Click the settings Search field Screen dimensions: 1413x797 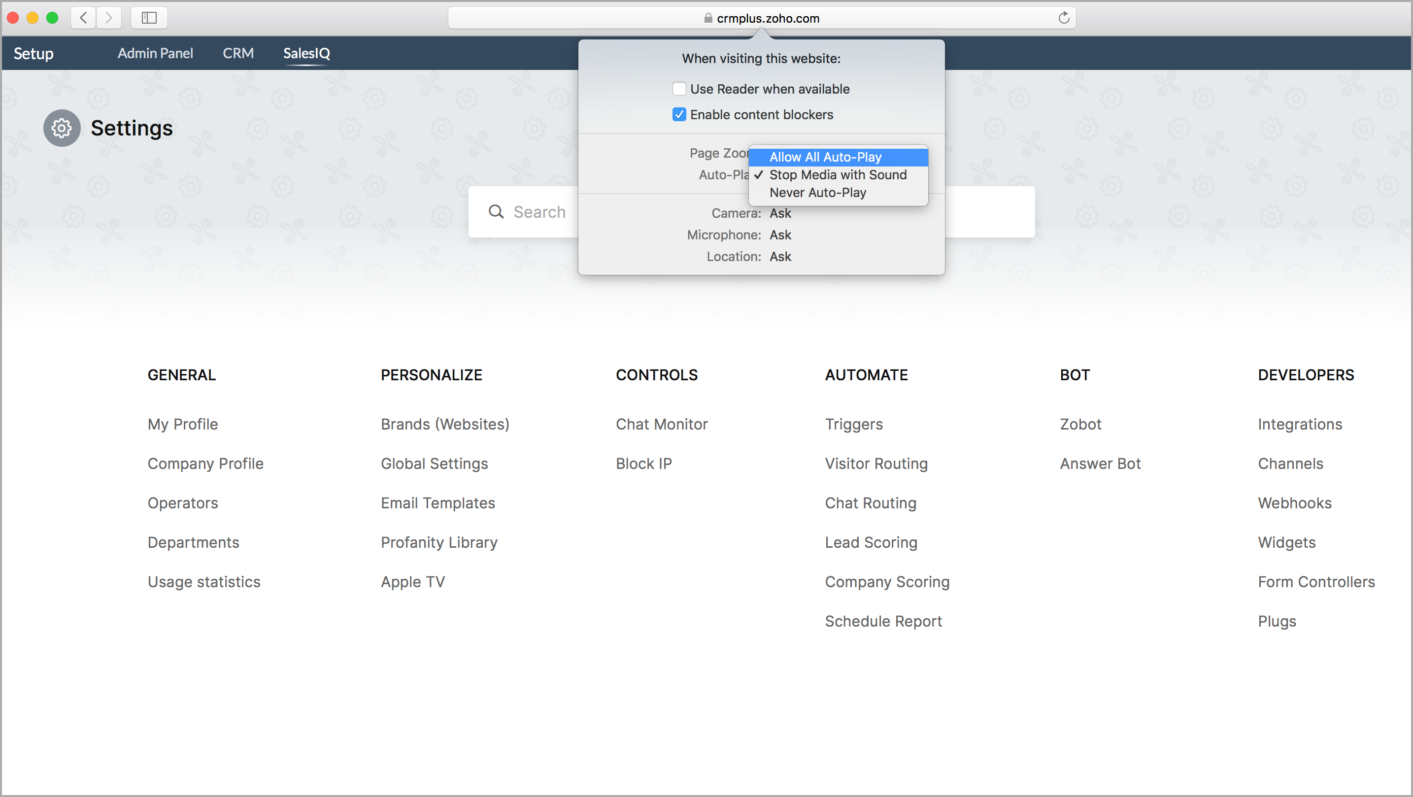539,212
